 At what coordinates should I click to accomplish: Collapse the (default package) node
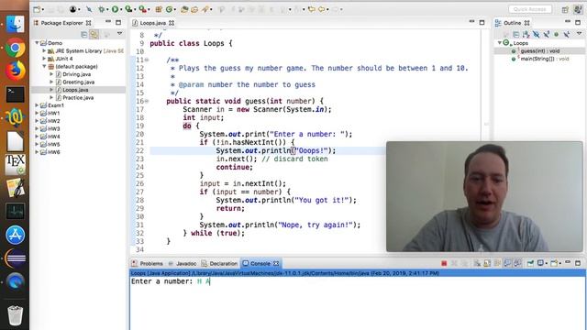[x=44, y=66]
